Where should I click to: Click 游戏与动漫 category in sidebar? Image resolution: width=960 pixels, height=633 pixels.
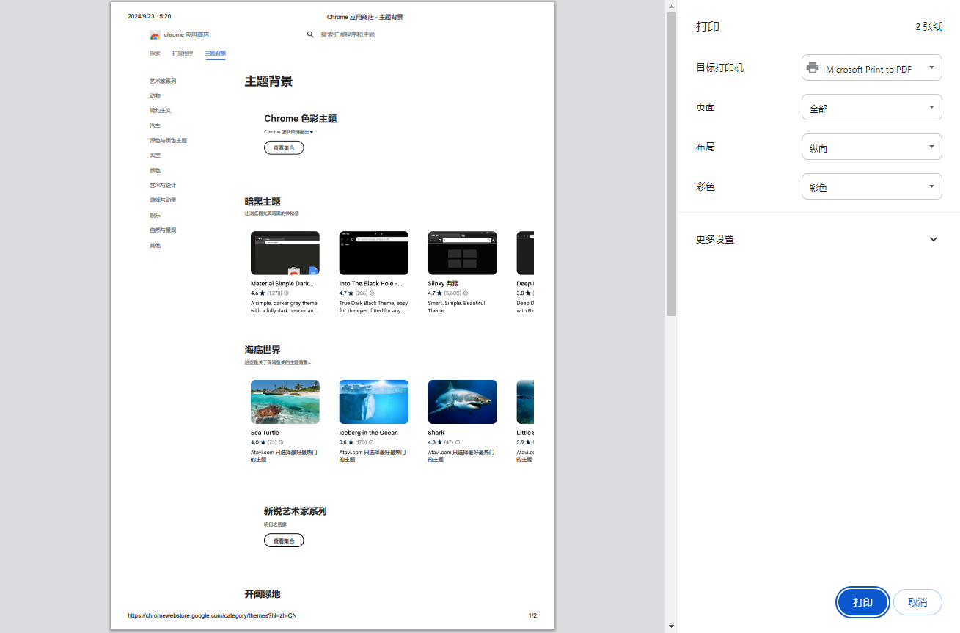point(163,200)
